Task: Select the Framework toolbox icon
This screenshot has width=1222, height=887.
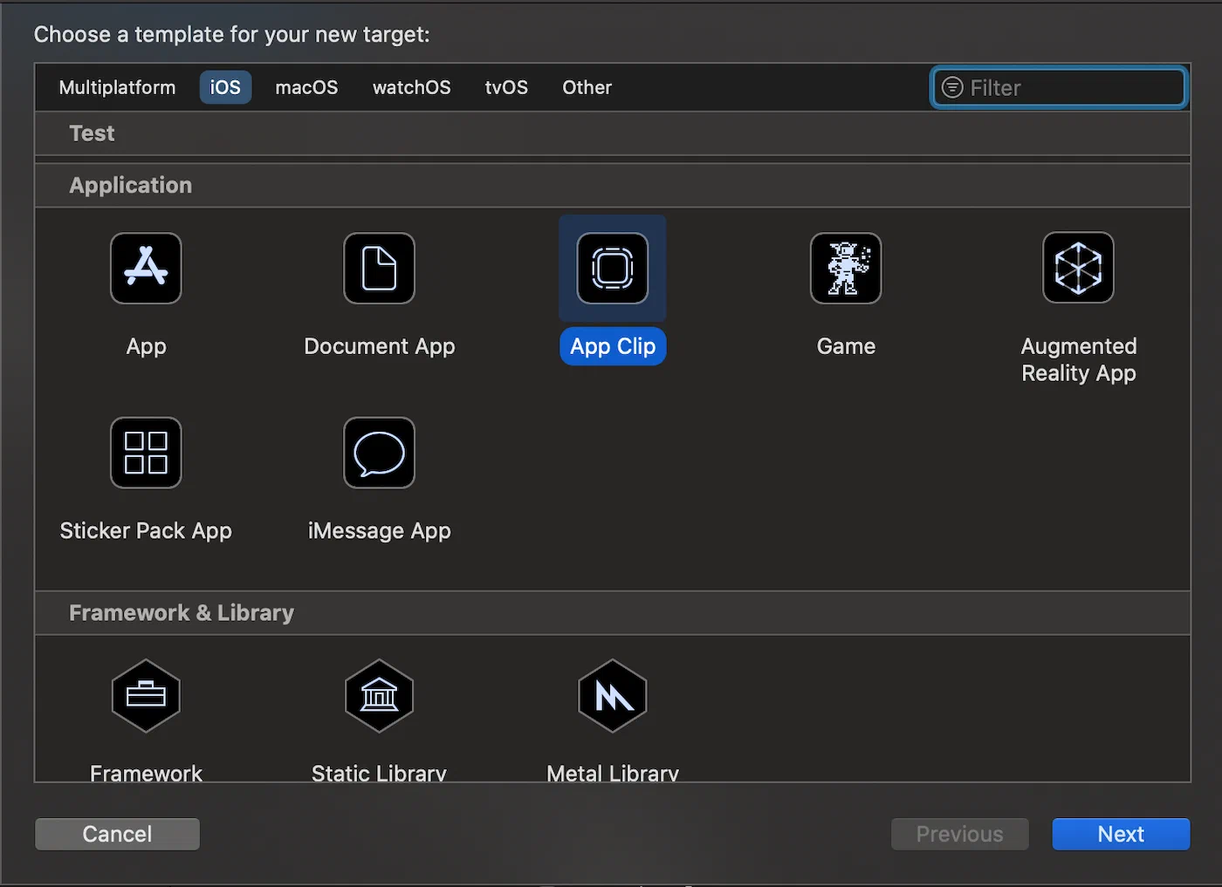Action: [x=146, y=695]
